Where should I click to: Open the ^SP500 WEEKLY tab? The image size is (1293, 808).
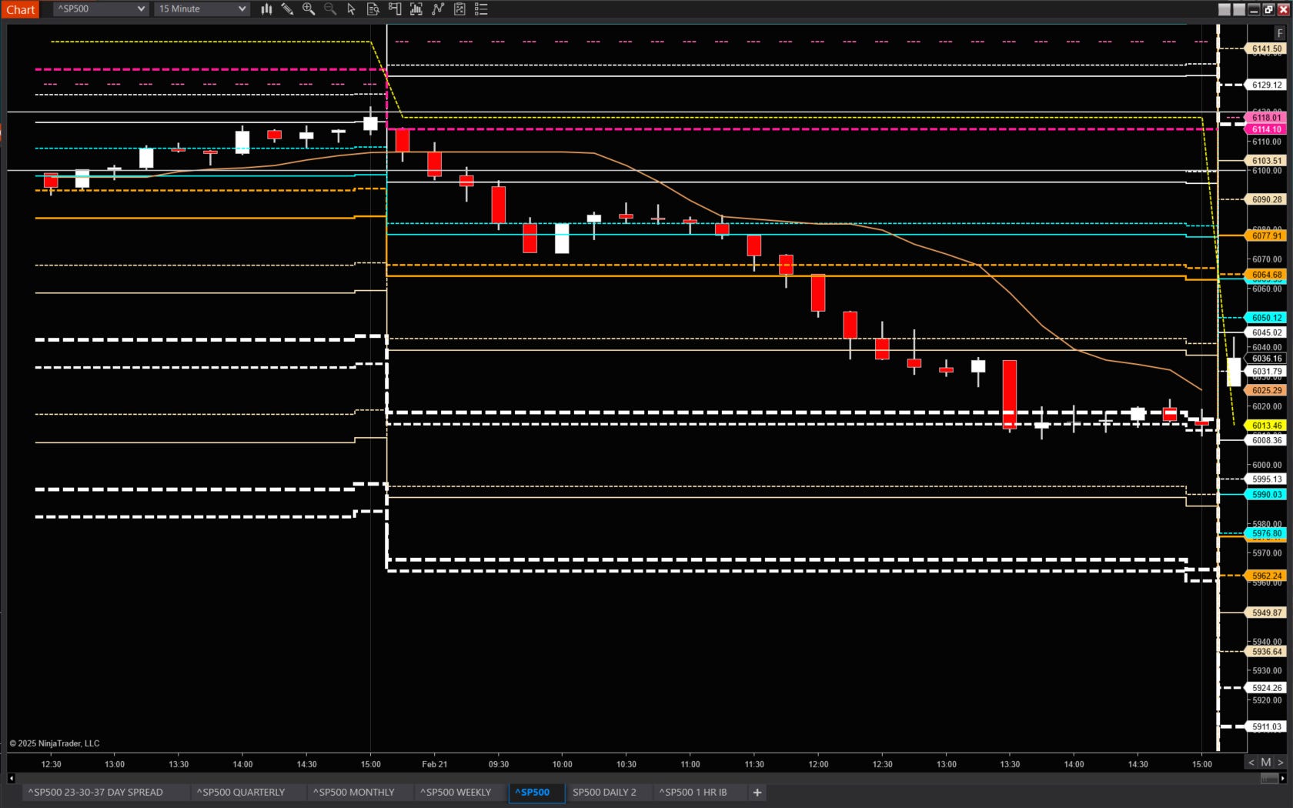click(455, 792)
